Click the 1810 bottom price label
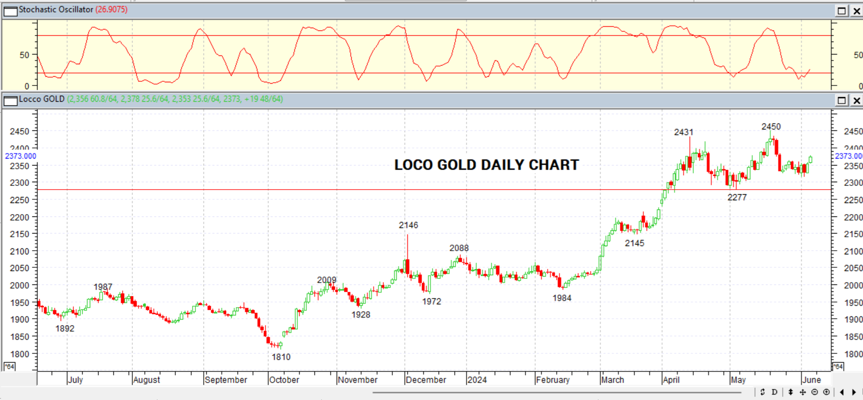Screen dimensions: 863x400 click(x=281, y=357)
